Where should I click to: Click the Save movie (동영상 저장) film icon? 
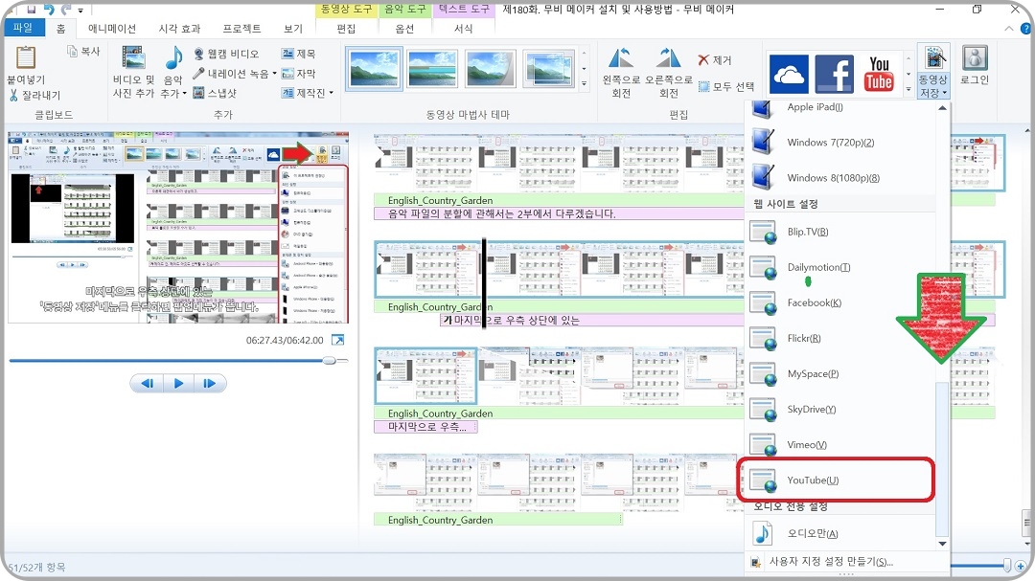point(934,58)
